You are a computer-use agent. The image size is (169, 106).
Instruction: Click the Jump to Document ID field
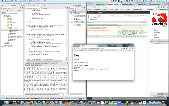click(118, 16)
